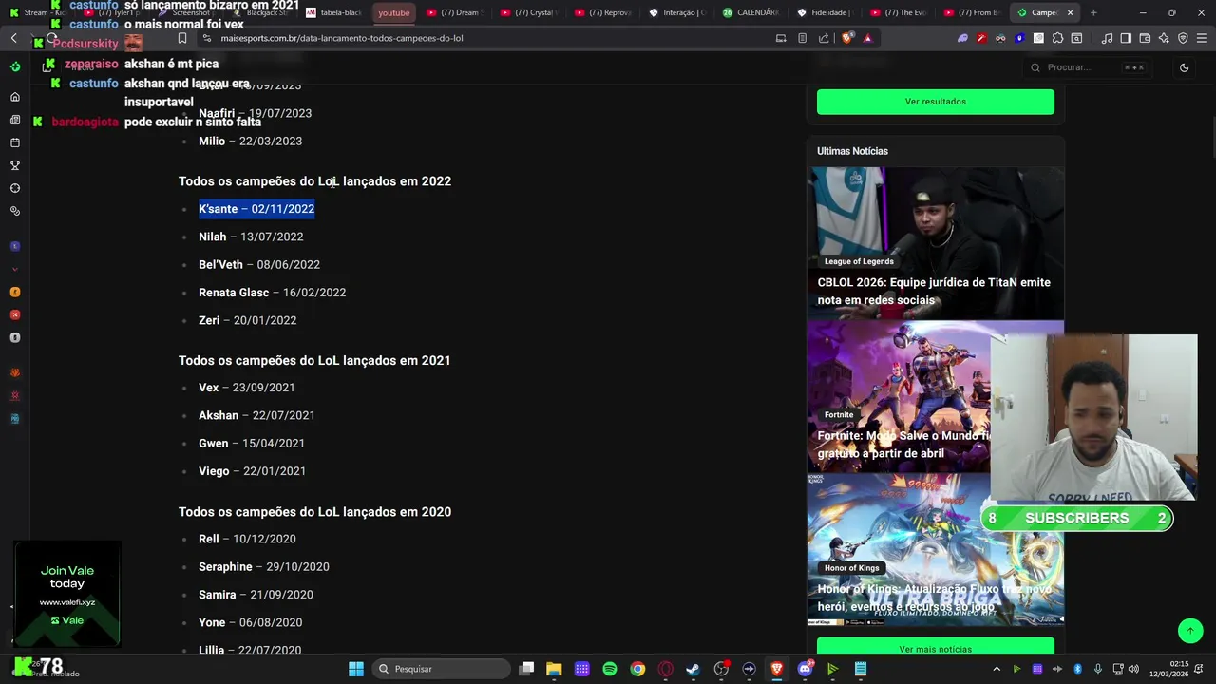Focus the Procurar search field
This screenshot has height=684, width=1216.
point(1088,67)
